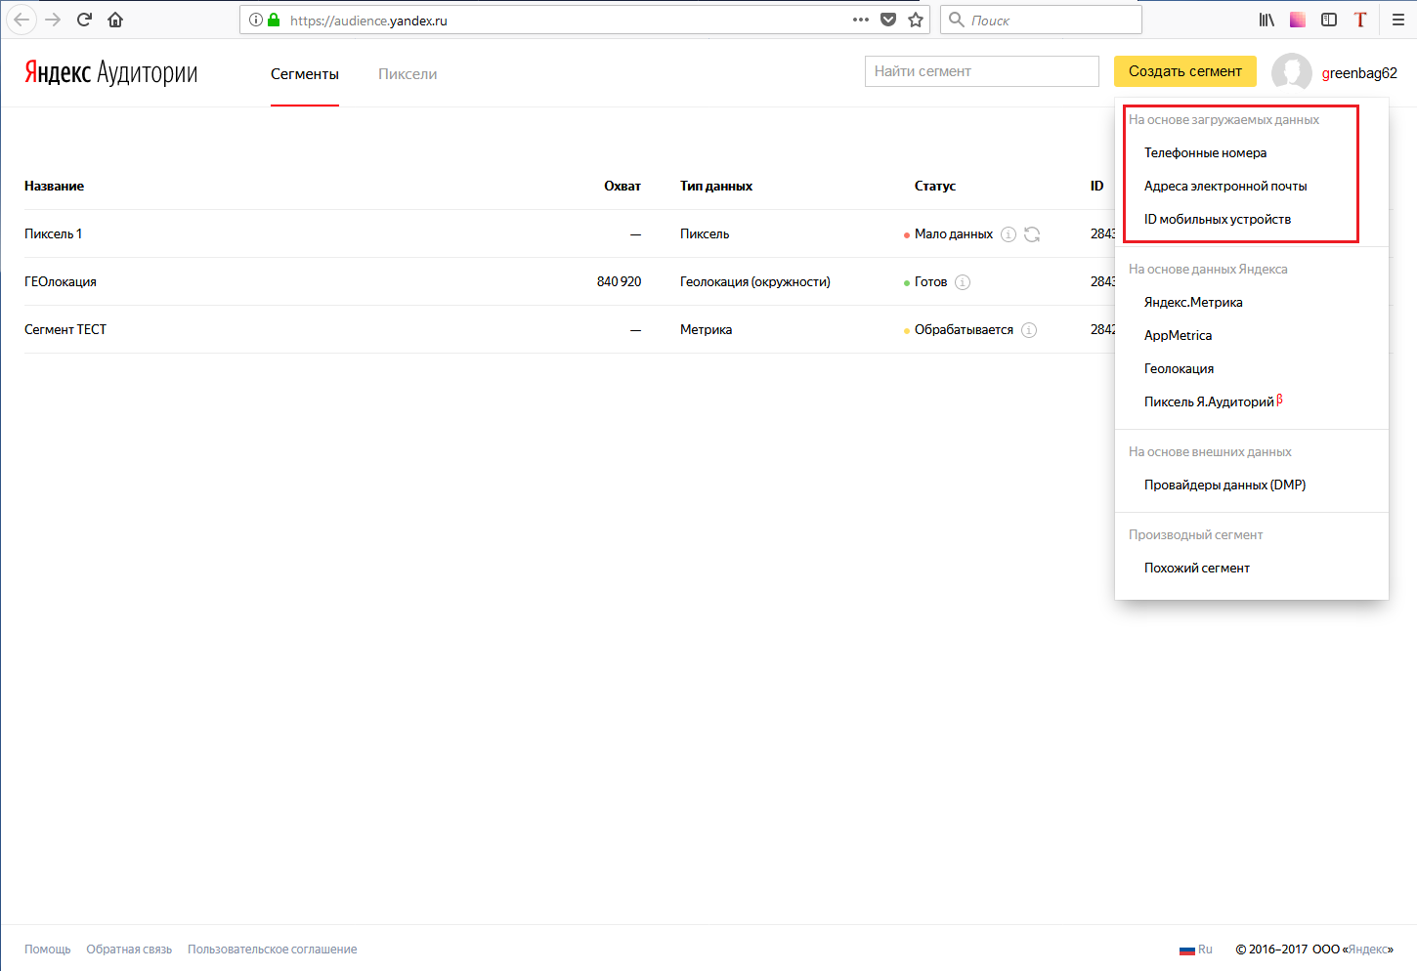Refresh the Пиксель 1 segment status icon
Screen dimensions: 1417x971
coord(1032,234)
